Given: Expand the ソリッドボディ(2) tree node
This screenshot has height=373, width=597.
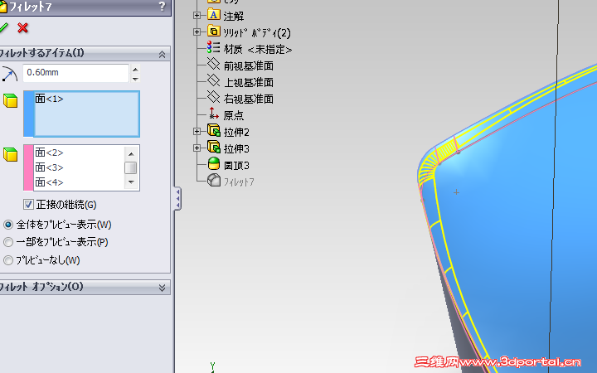Looking at the screenshot, I should (197, 32).
